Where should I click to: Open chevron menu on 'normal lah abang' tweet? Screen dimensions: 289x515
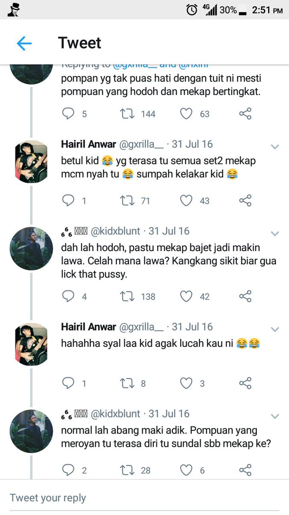pos(275,416)
